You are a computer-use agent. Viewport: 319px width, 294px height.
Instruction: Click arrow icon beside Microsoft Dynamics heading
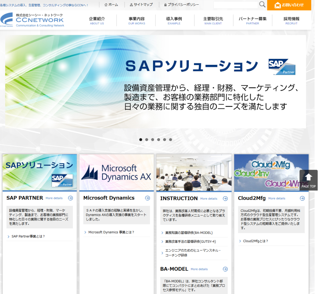[x=147, y=198]
